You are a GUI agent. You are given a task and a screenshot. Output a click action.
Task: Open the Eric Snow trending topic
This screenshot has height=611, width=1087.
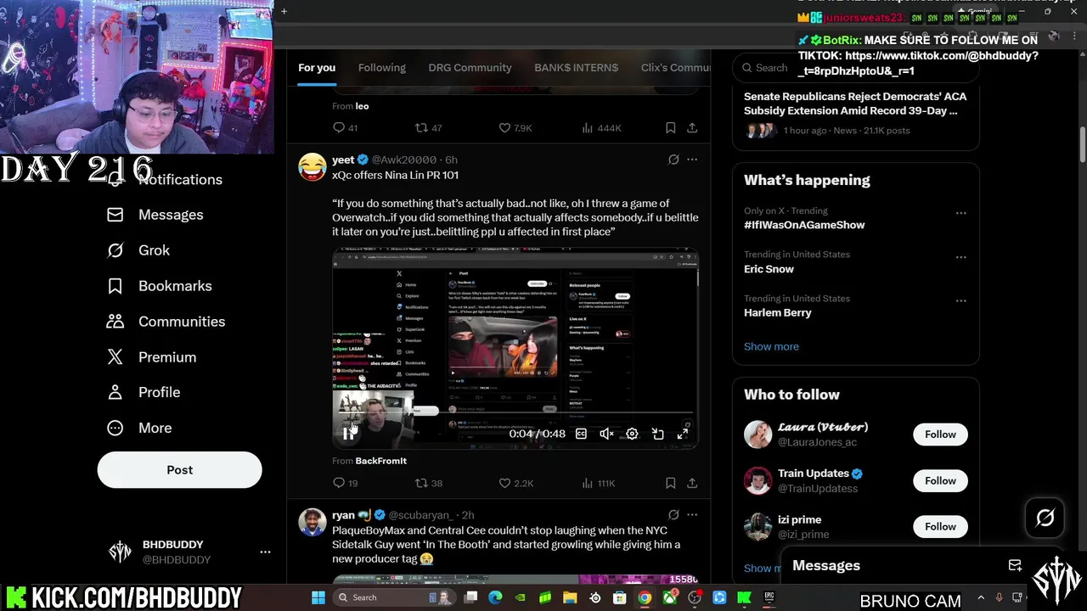pyautogui.click(x=769, y=269)
